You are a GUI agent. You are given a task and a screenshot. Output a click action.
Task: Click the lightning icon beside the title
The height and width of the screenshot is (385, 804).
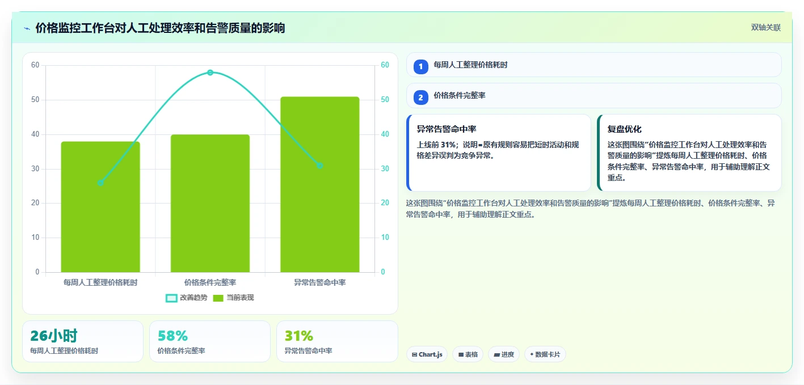click(x=27, y=28)
